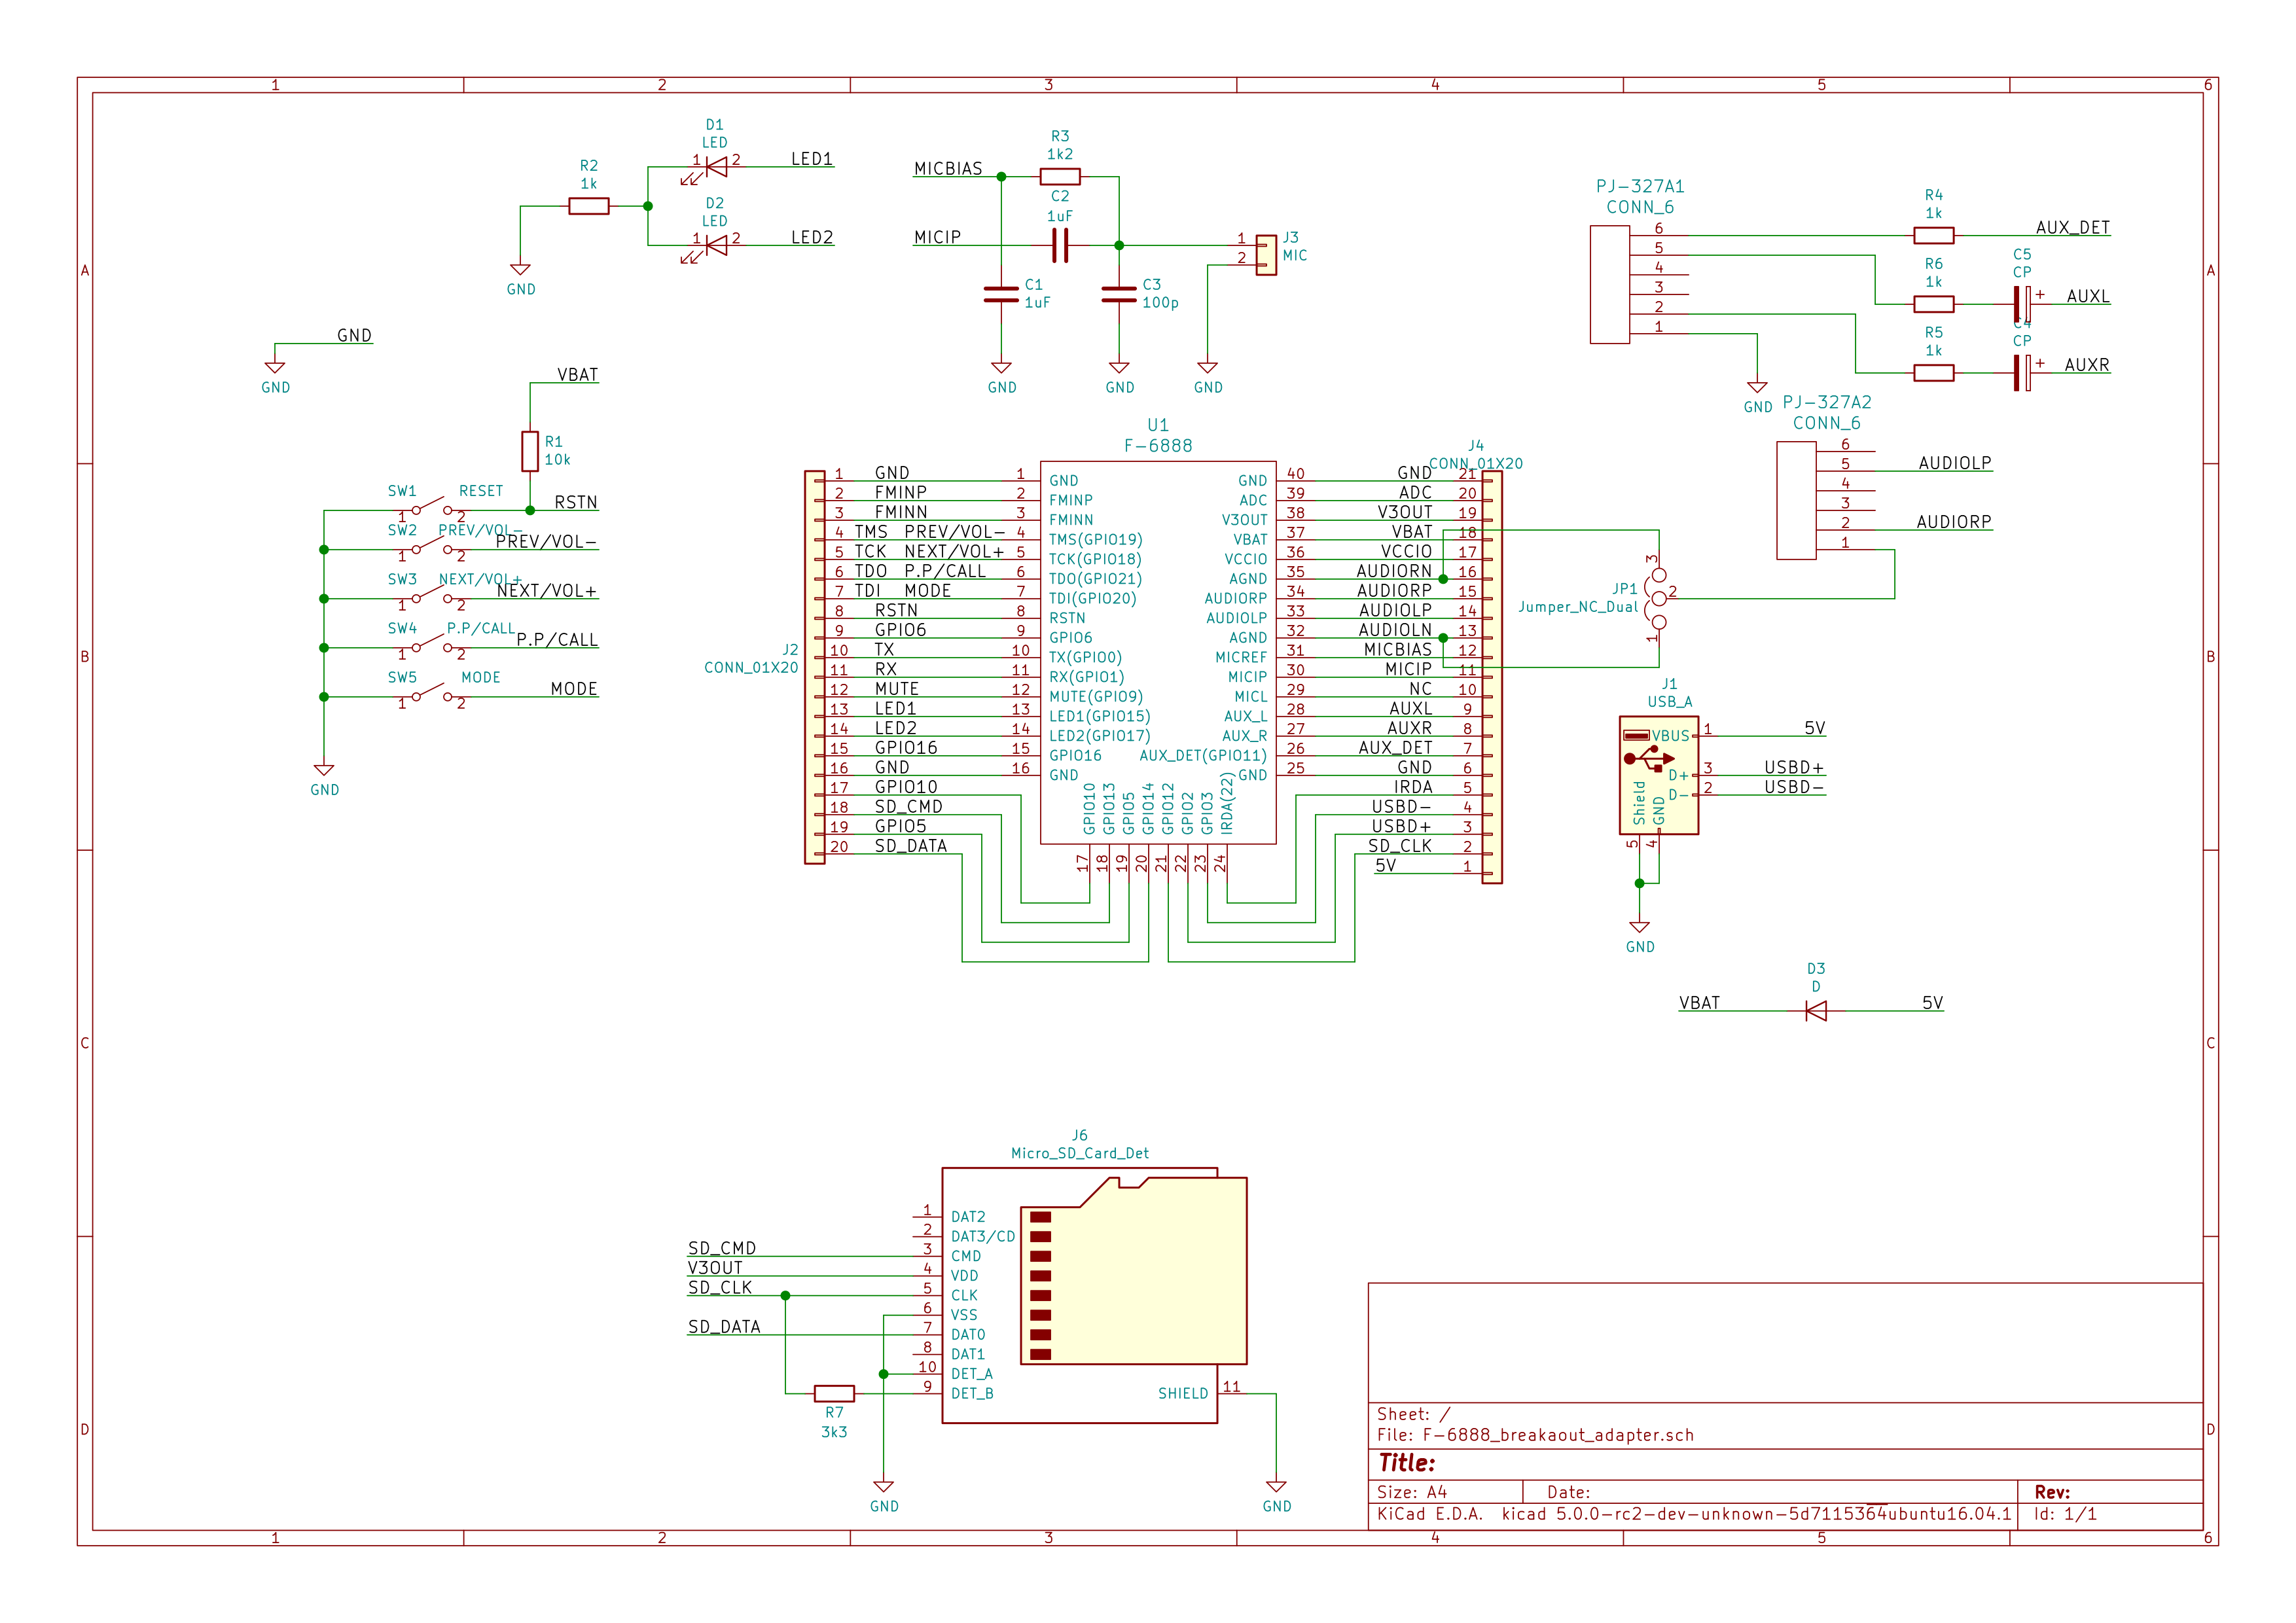This screenshot has width=2296, height=1623.
Task: Select the PJ-327A1 CONN_6 connector body
Action: pyautogui.click(x=1609, y=284)
